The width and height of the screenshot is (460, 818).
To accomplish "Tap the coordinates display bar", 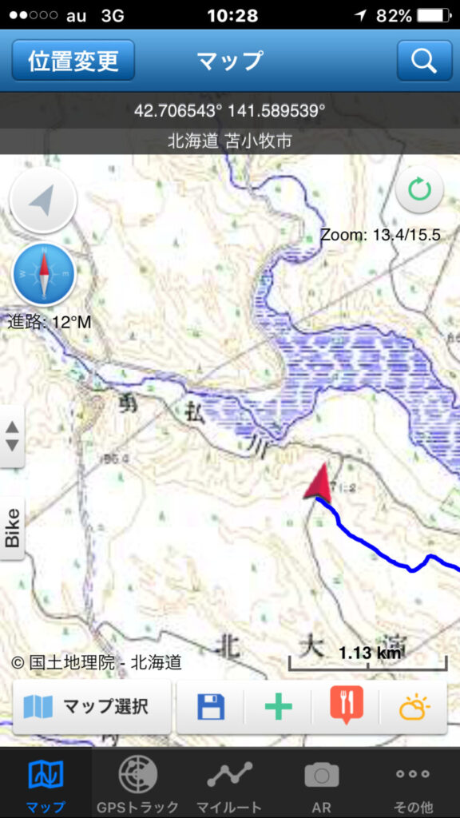I will click(x=230, y=110).
